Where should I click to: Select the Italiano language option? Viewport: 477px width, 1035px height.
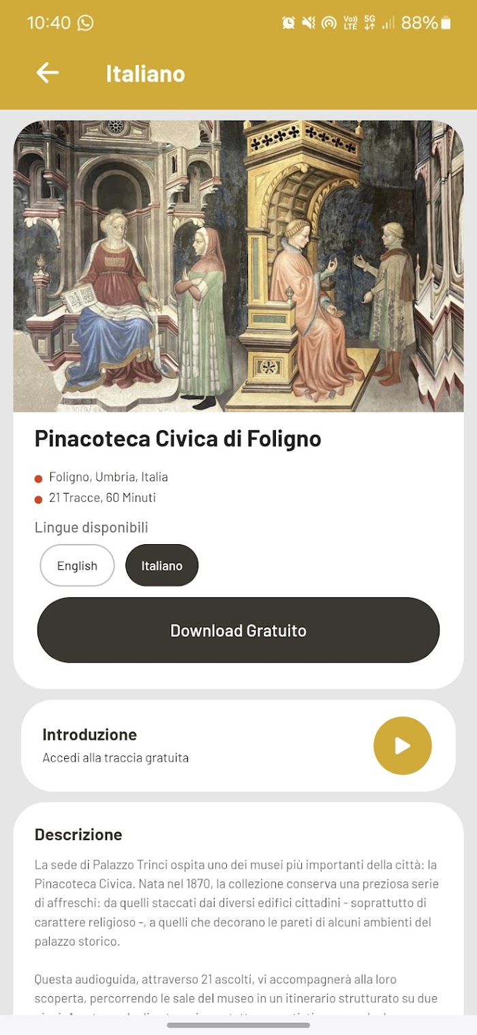pos(161,565)
